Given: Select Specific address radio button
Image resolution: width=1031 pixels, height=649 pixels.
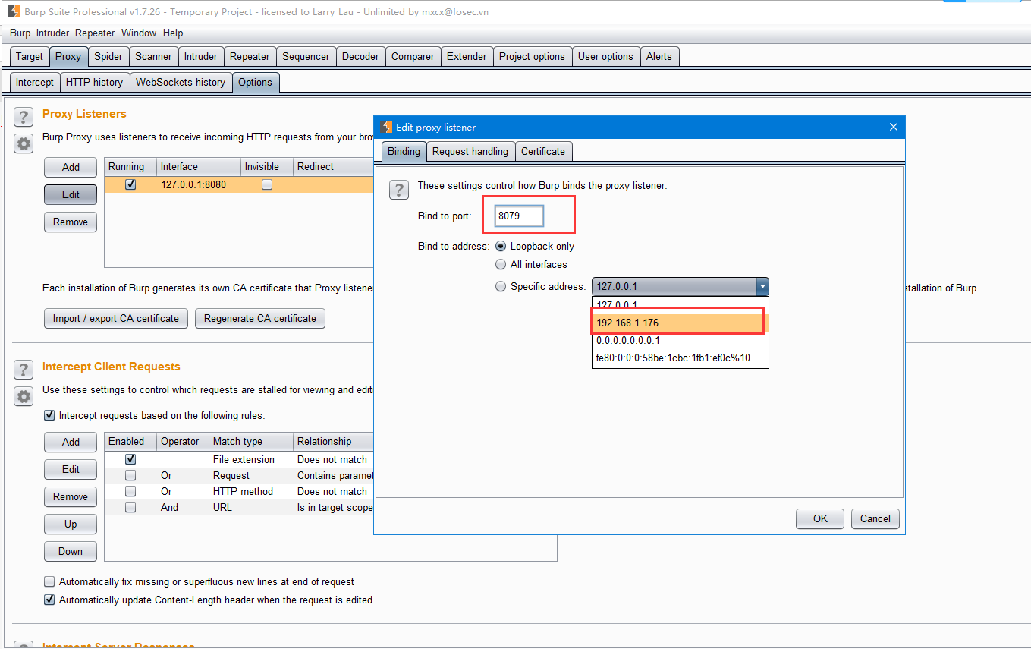Looking at the screenshot, I should [501, 286].
